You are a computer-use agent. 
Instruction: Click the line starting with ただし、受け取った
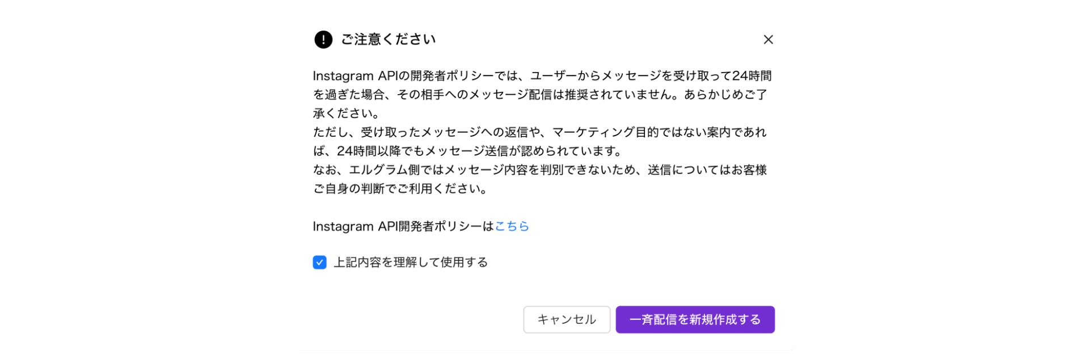[539, 132]
